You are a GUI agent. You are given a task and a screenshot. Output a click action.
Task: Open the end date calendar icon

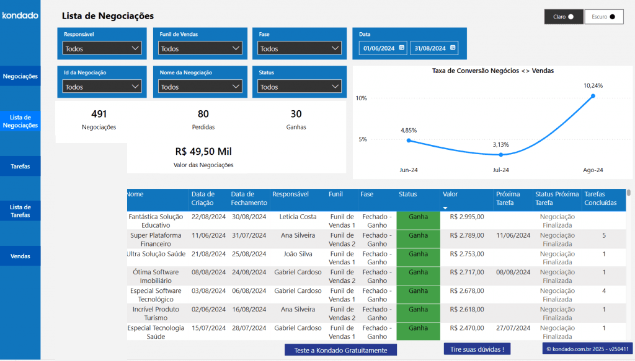[x=453, y=48]
